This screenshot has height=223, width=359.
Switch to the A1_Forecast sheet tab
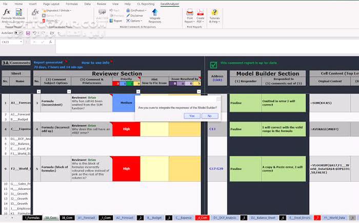click(x=86, y=218)
